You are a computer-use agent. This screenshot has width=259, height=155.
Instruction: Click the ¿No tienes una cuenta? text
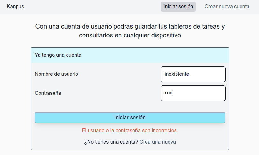coord(111,142)
